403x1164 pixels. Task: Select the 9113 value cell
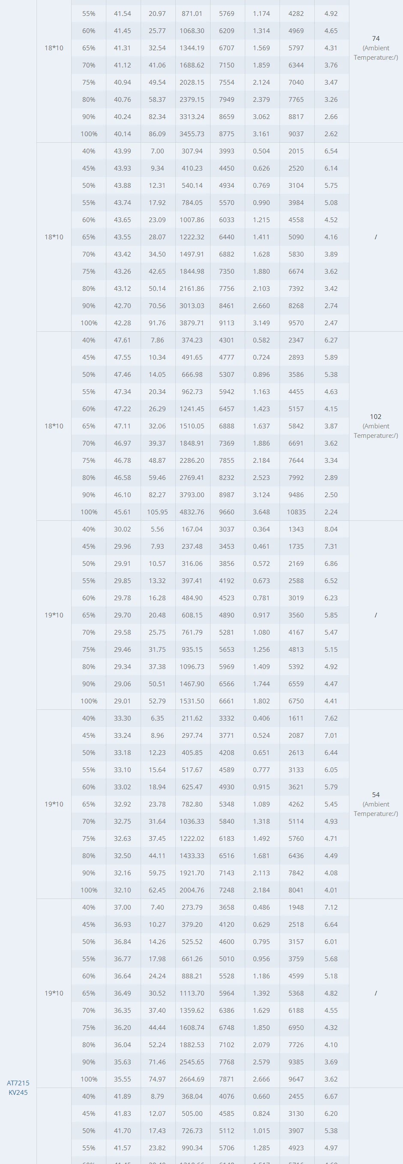click(227, 323)
